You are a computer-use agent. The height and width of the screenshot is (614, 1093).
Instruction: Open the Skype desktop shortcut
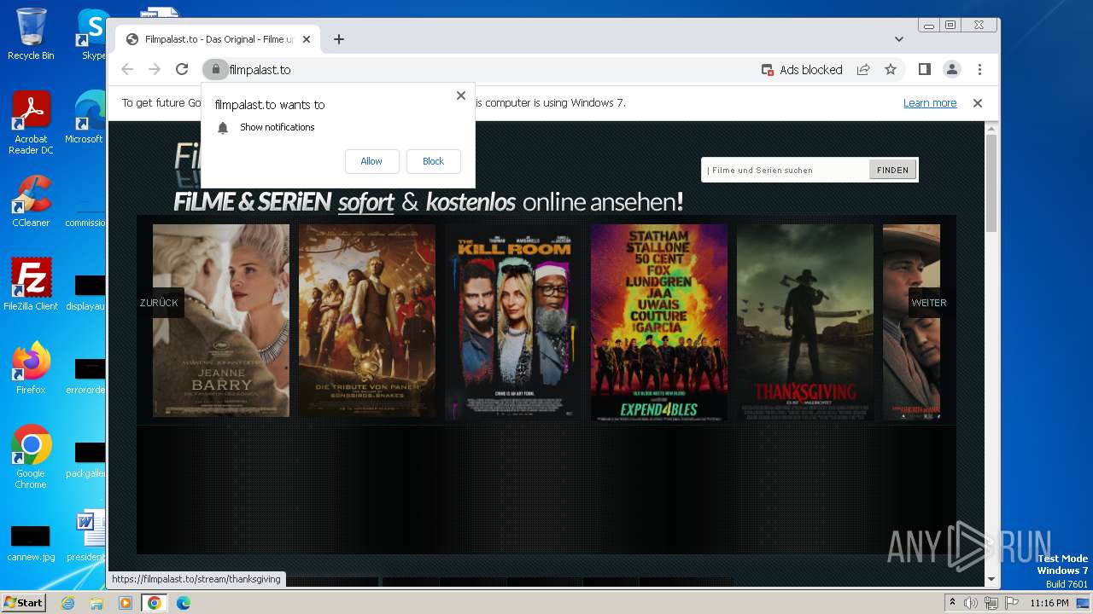(92, 34)
